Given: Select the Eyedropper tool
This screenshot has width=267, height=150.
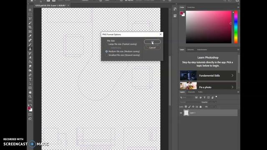Looking at the screenshot, I should click(30, 36).
